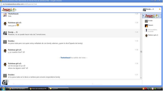Collapse the wiki user list arrow

(143, 16)
